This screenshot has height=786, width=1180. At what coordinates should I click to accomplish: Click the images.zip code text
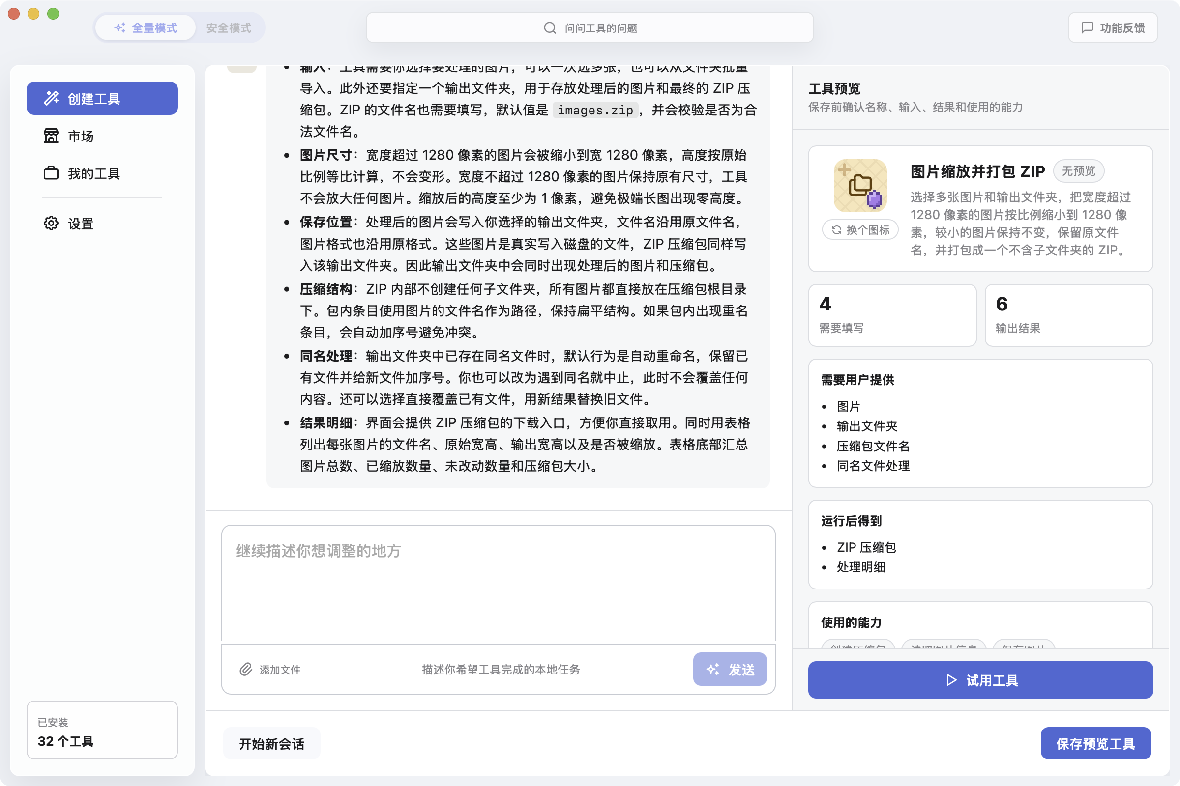pyautogui.click(x=595, y=110)
